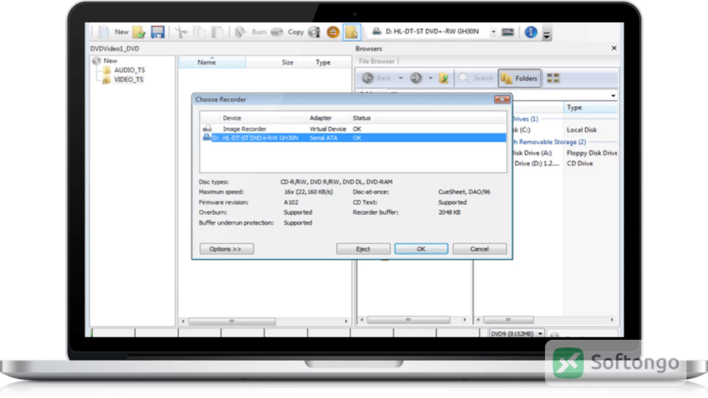This screenshot has width=708, height=398.
Task: Click the Burn disc icon
Action: tap(240, 32)
